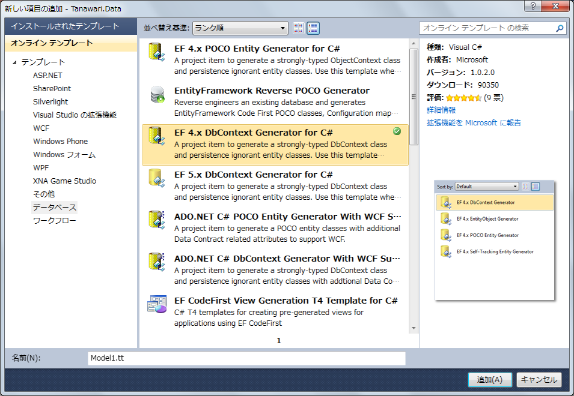
Task: Select EF 5.x DbContext Generator for C# title
Action: (x=253, y=175)
